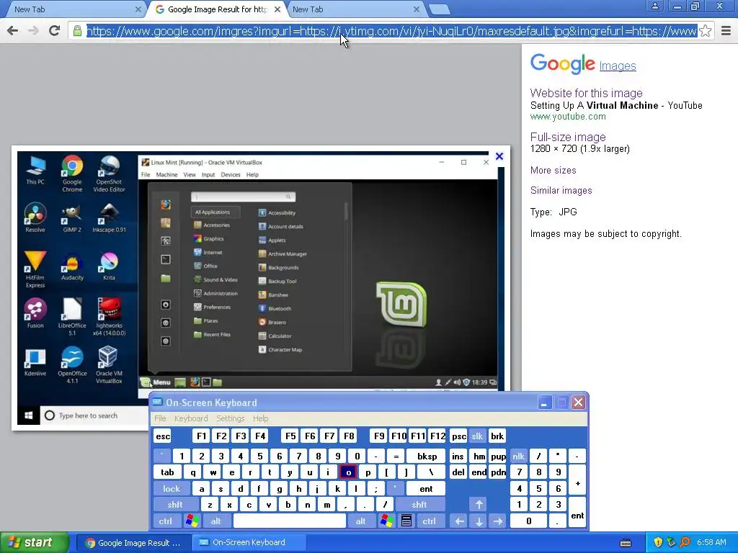Click the application menu key icon
Screen dimensions: 738x553
point(406,521)
